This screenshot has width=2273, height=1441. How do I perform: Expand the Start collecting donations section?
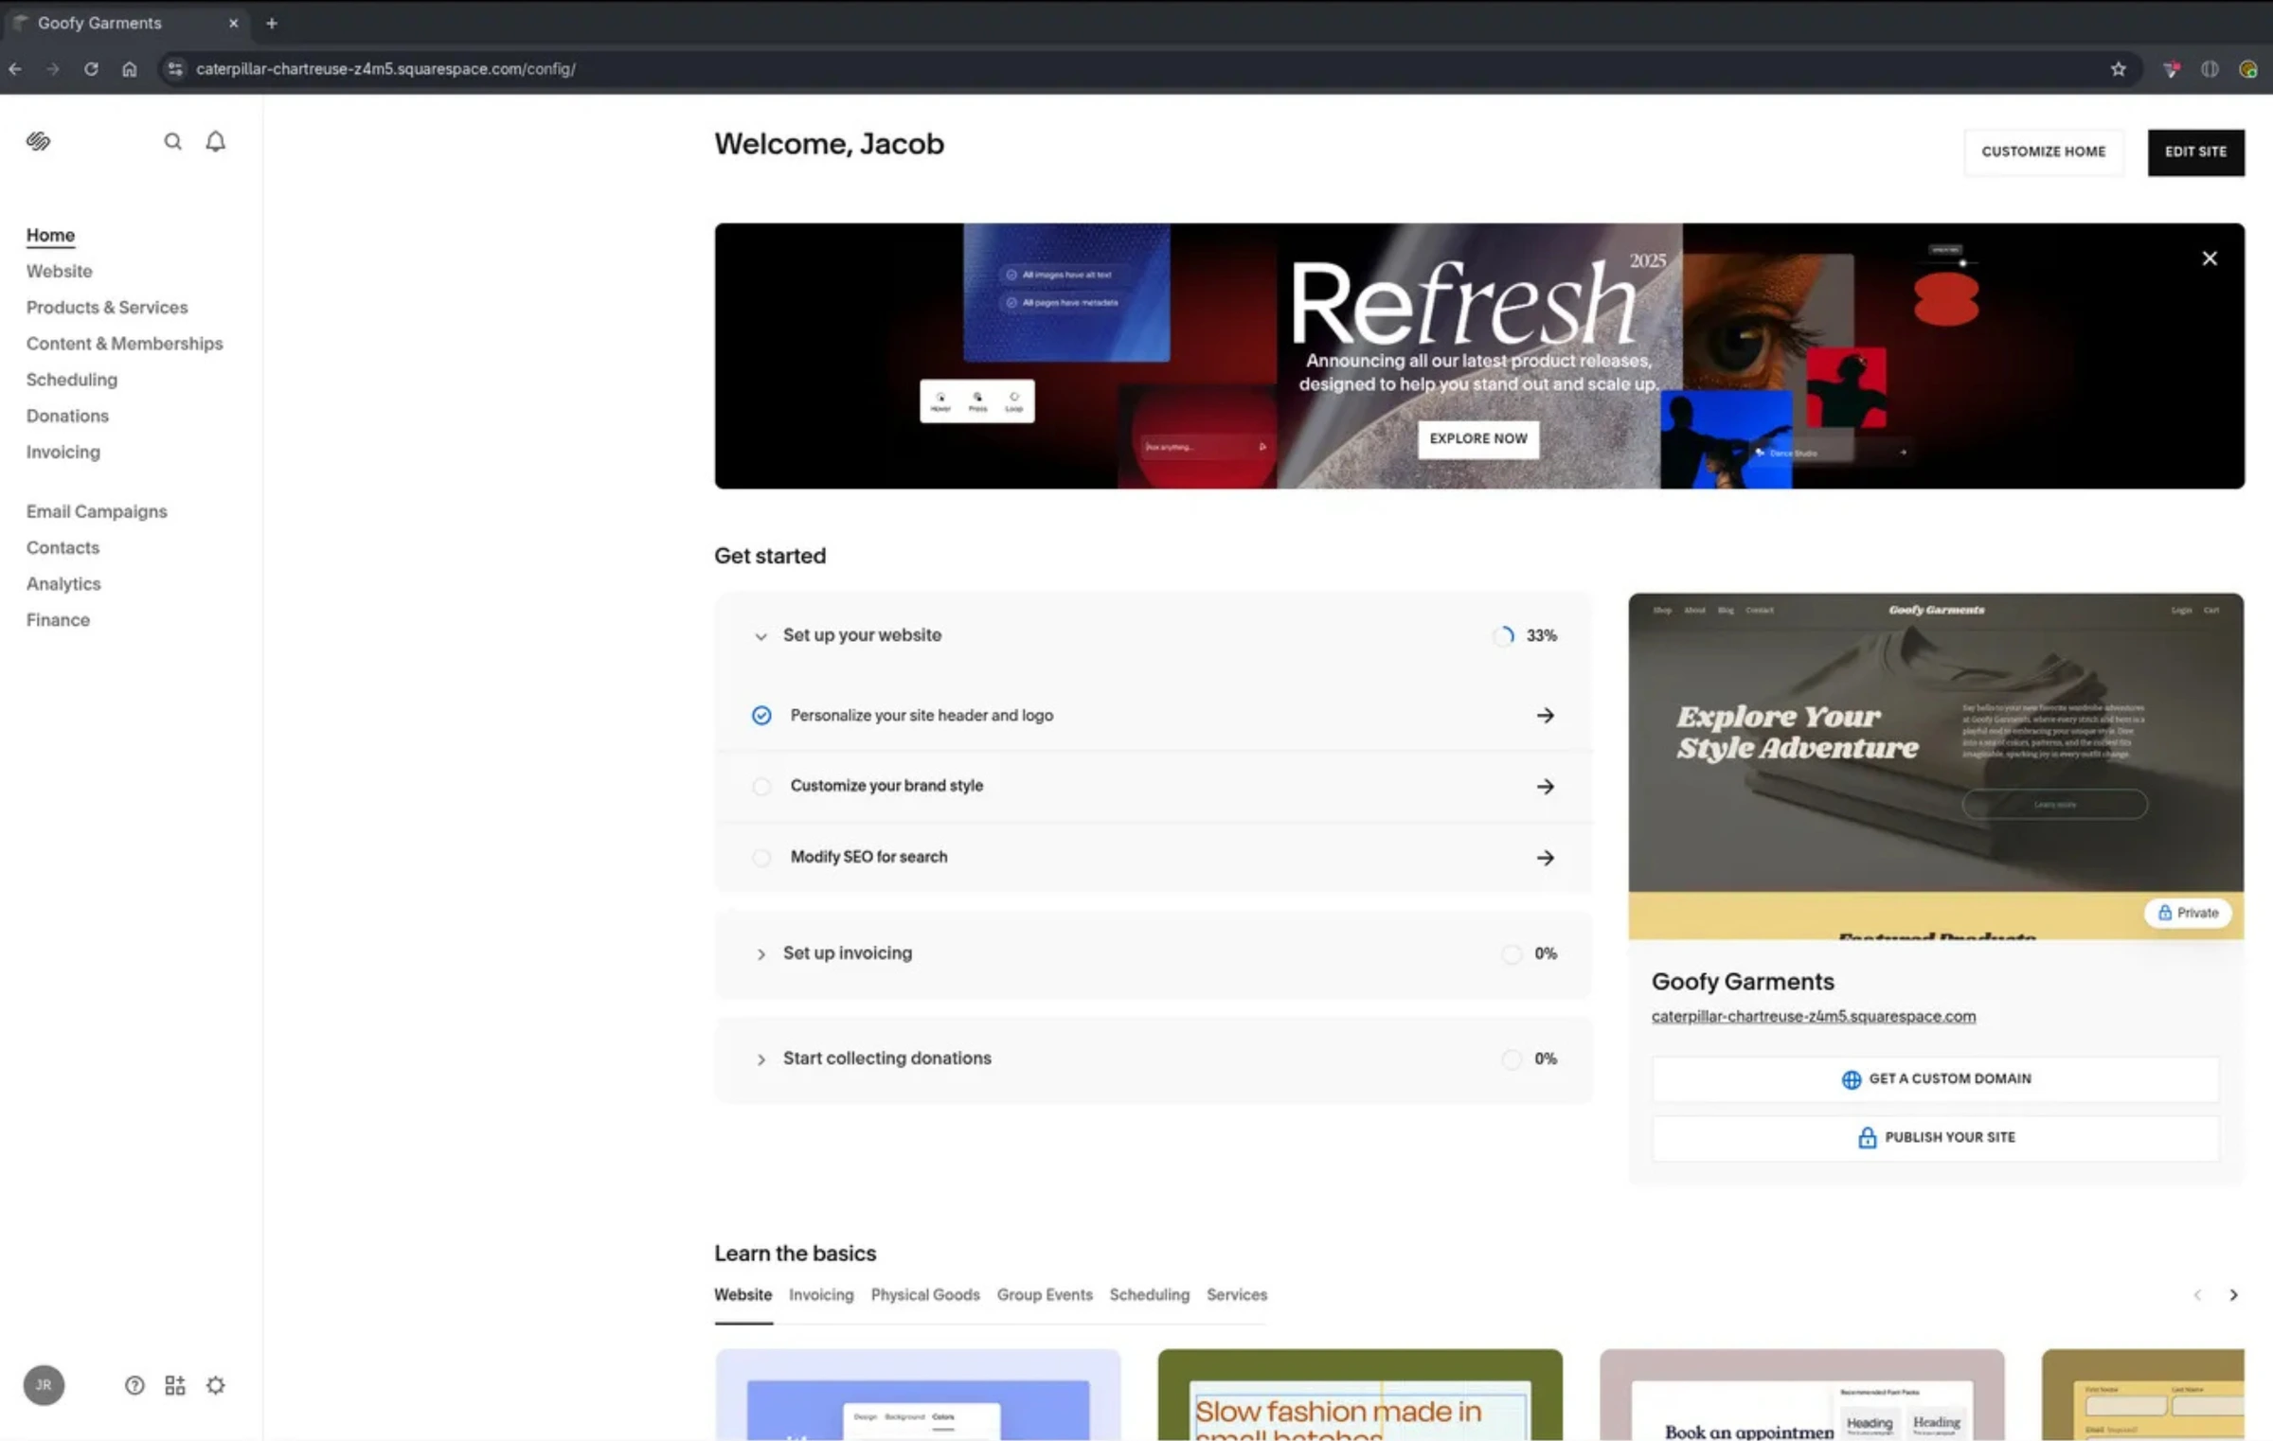[x=761, y=1059]
